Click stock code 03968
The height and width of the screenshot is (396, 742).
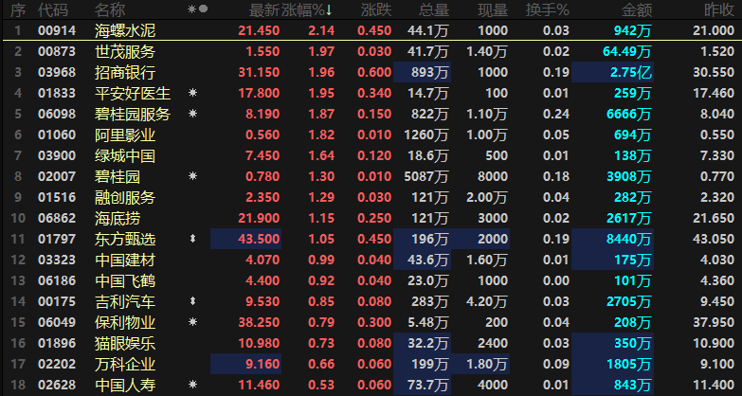(x=57, y=72)
